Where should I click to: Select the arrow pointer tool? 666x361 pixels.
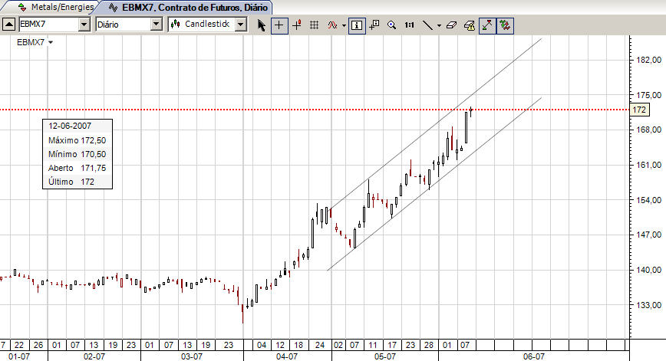point(261,25)
